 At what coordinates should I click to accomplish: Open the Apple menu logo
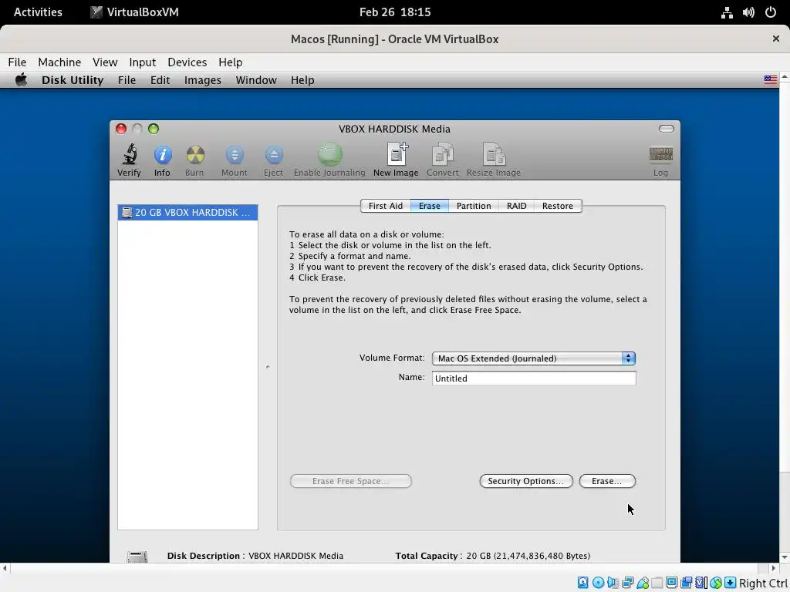[x=21, y=79]
